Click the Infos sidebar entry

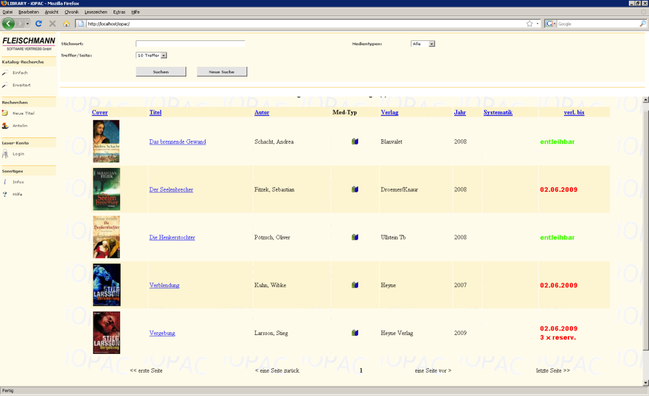(x=18, y=182)
